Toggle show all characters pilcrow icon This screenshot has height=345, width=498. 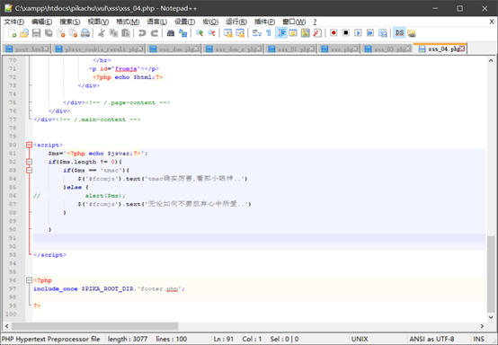point(269,33)
